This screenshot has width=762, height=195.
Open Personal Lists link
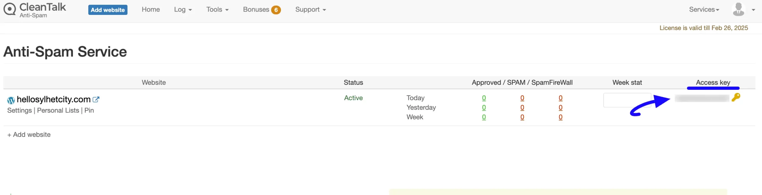click(58, 111)
